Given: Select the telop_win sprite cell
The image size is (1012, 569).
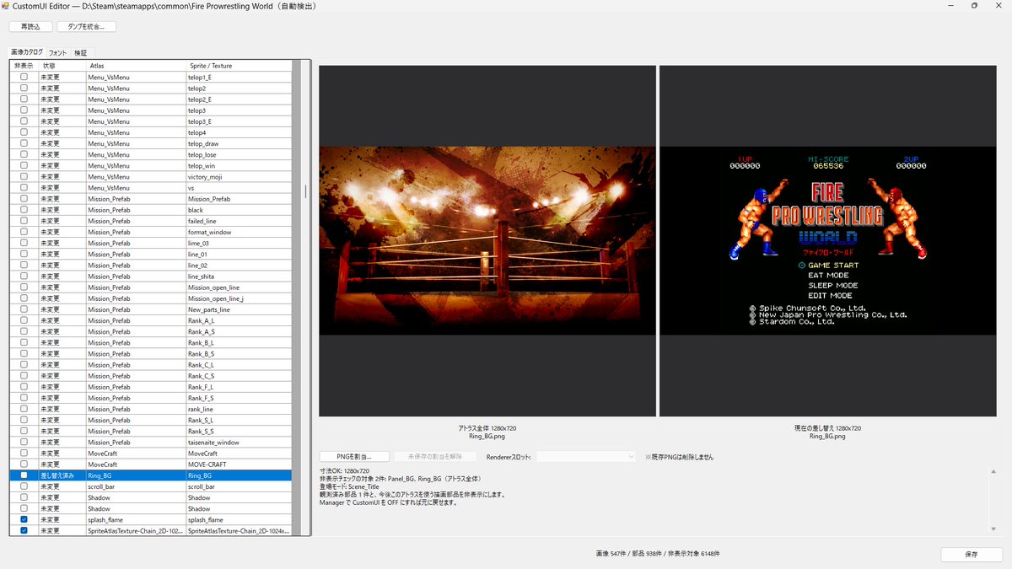Looking at the screenshot, I should pyautogui.click(x=239, y=165).
